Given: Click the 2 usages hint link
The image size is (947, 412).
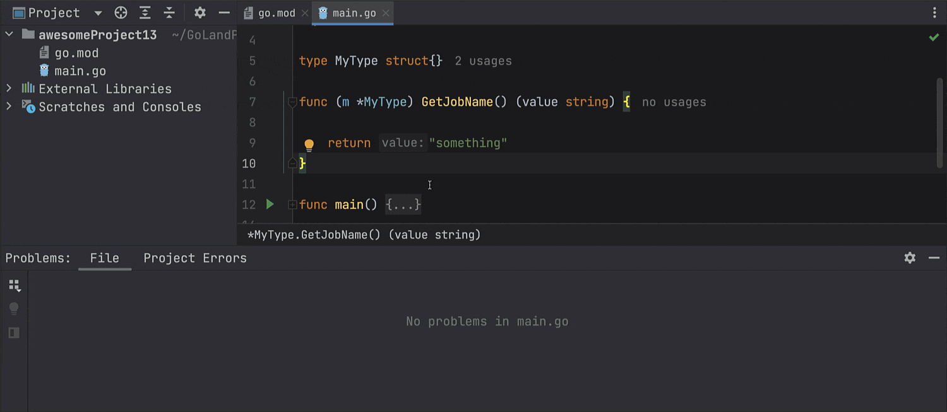Looking at the screenshot, I should point(484,61).
